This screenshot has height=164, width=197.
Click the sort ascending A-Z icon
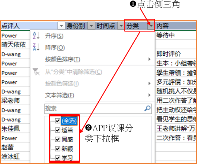point(36,36)
